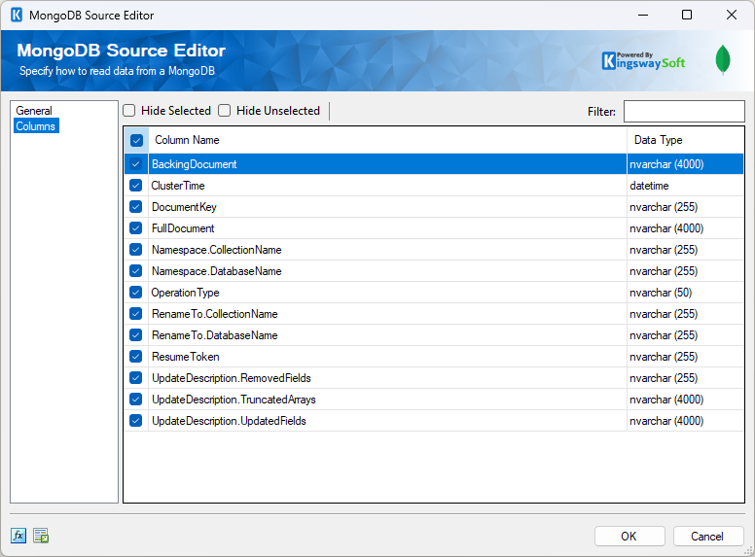Click the KingswaySoft K icon in title bar
755x557 pixels.
(x=17, y=15)
